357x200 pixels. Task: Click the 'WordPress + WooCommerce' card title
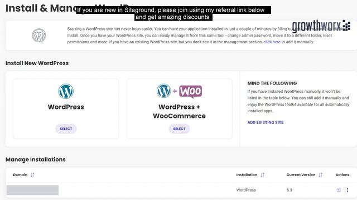[x=179, y=111]
